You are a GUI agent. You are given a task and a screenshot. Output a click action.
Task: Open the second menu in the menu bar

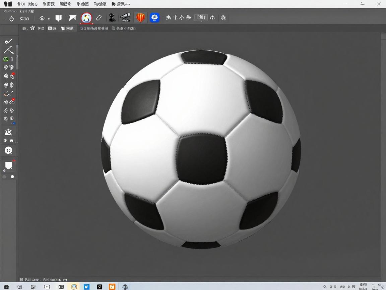[49, 4]
